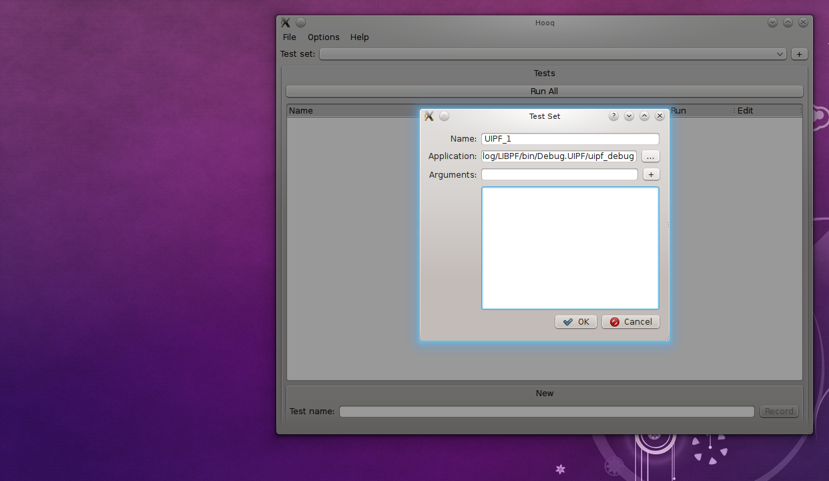Open the File menu

click(x=289, y=37)
